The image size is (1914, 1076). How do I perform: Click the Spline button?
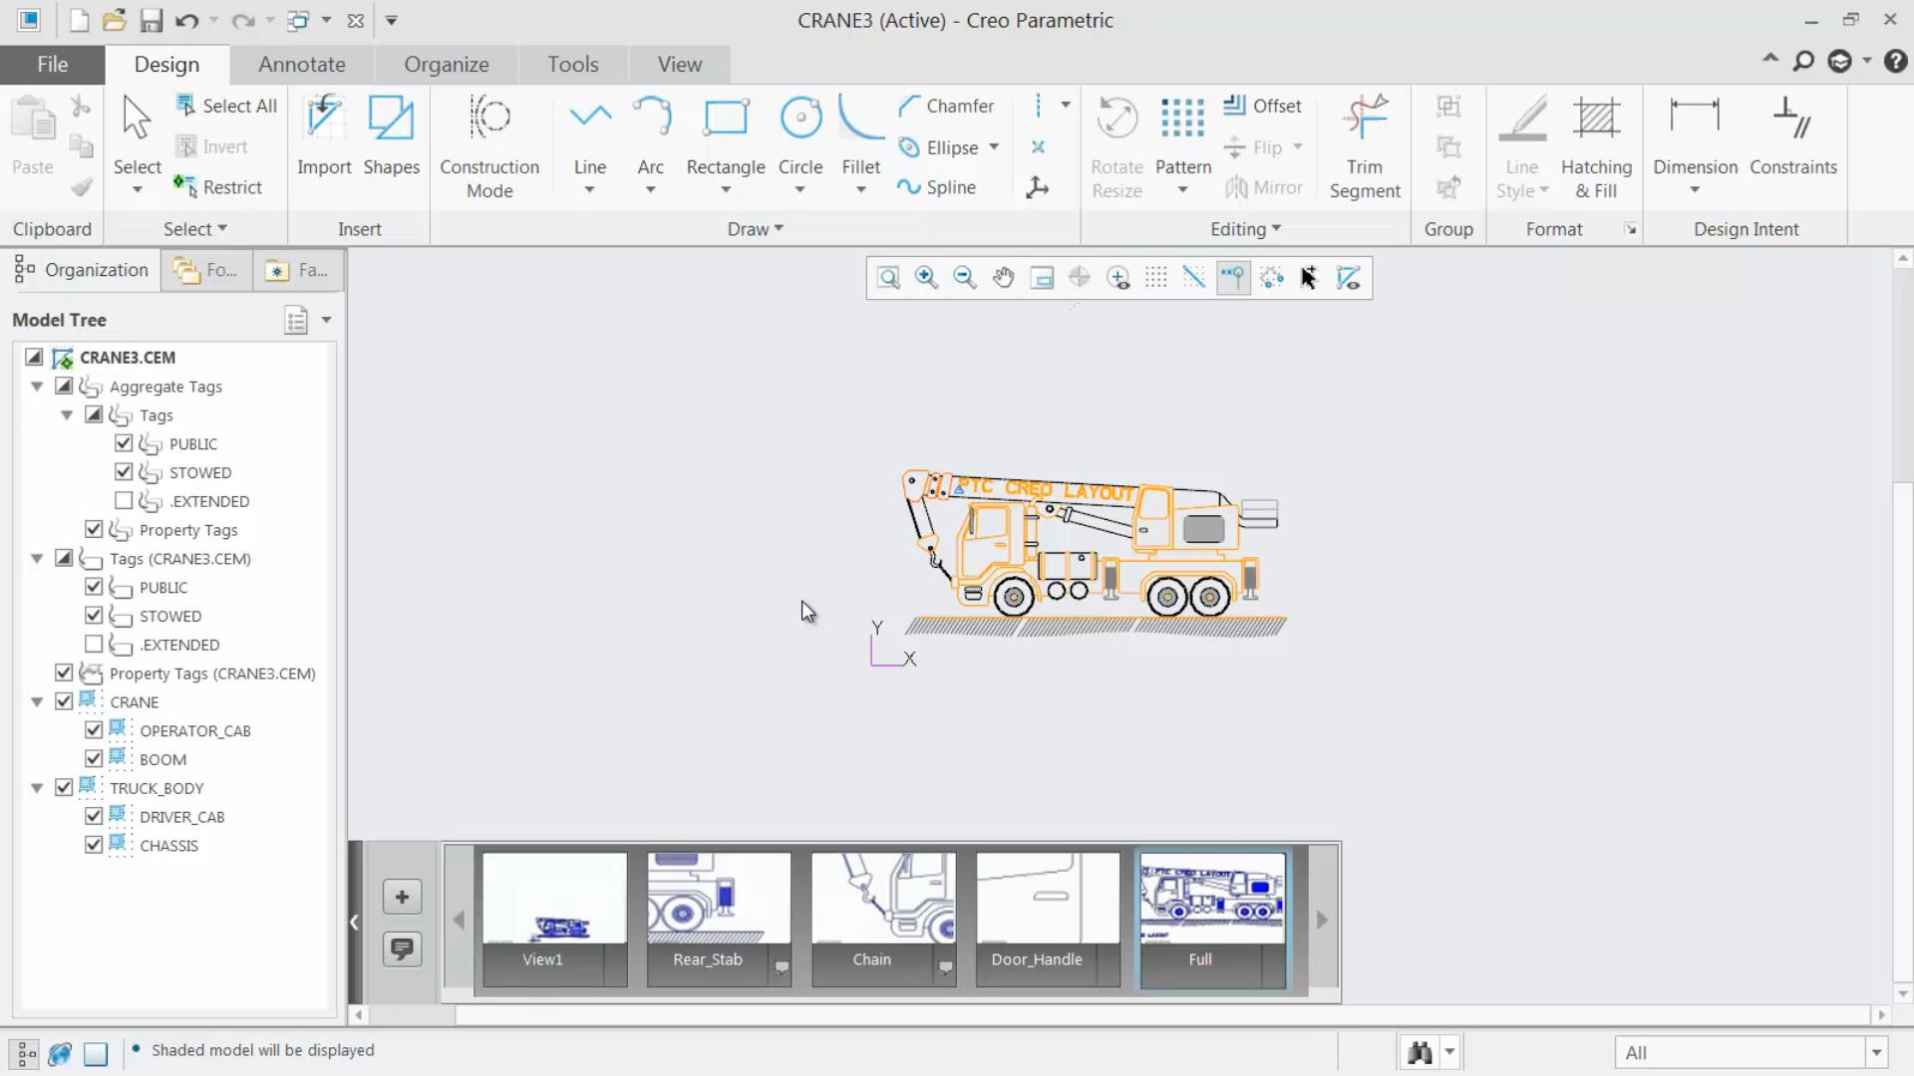point(937,187)
